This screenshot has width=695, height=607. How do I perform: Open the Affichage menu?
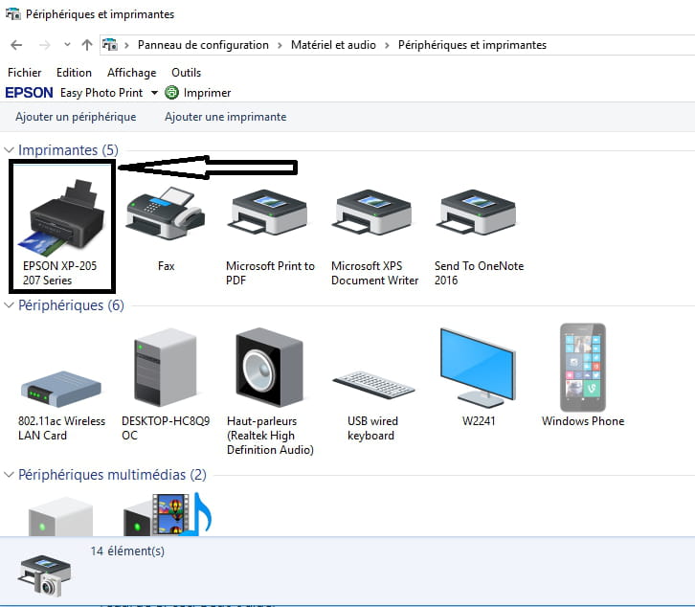tap(132, 72)
